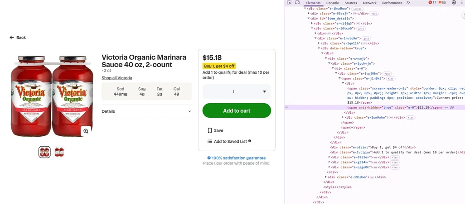Click the image zoom magnifier icon
The image size is (465, 211).
tap(86, 131)
